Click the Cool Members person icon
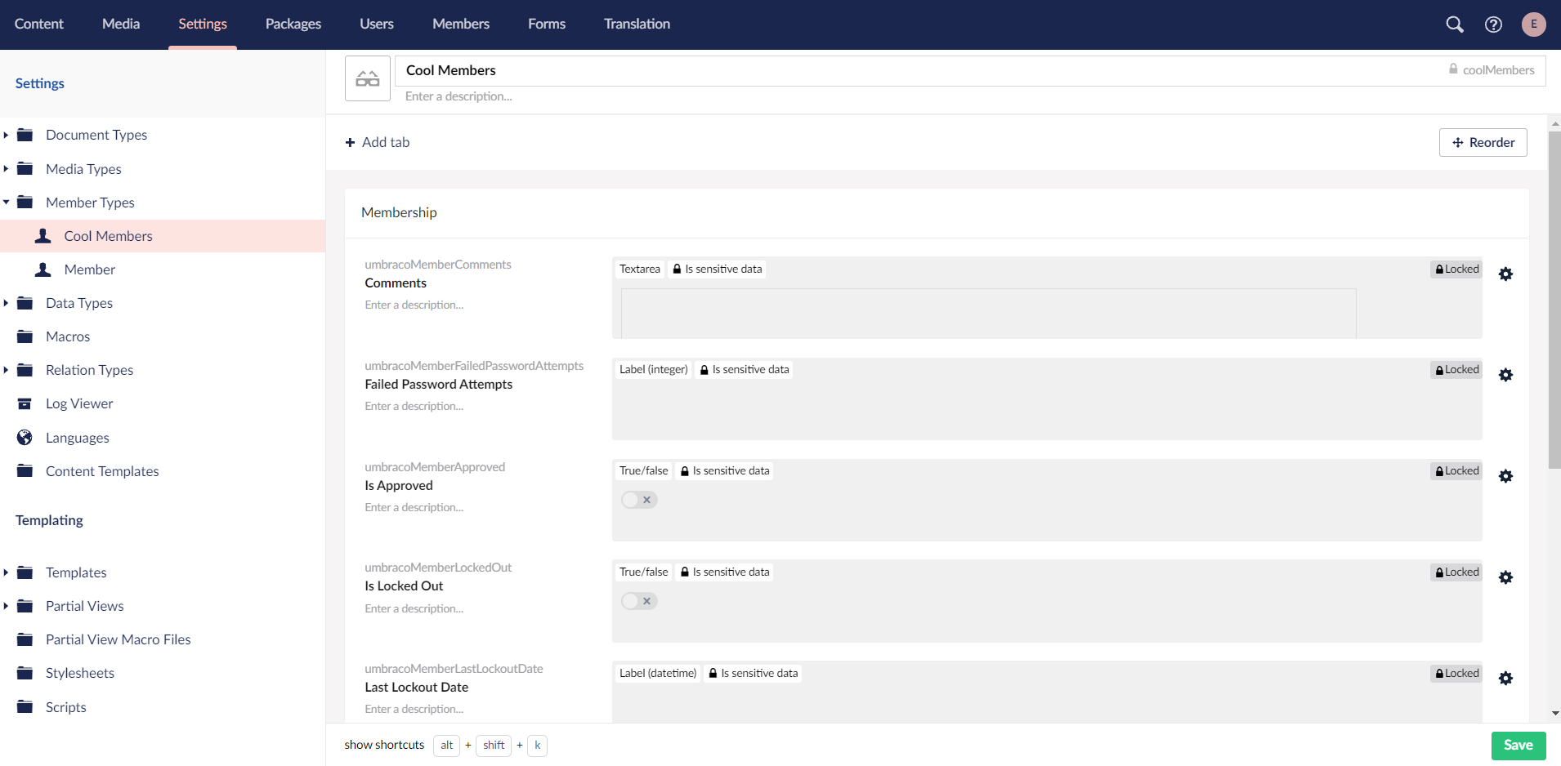The width and height of the screenshot is (1561, 766). click(43, 236)
